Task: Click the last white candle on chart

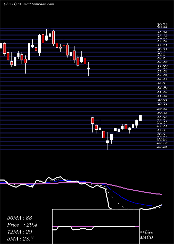Action: point(140,118)
